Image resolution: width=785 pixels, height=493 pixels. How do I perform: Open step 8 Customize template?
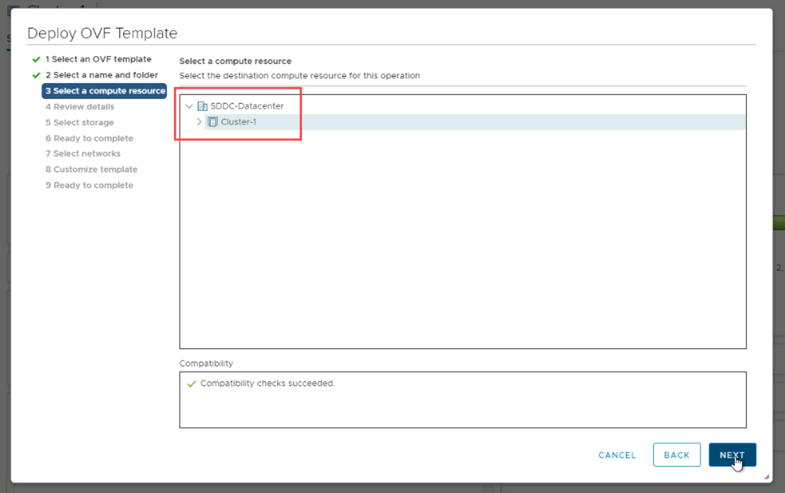click(91, 170)
